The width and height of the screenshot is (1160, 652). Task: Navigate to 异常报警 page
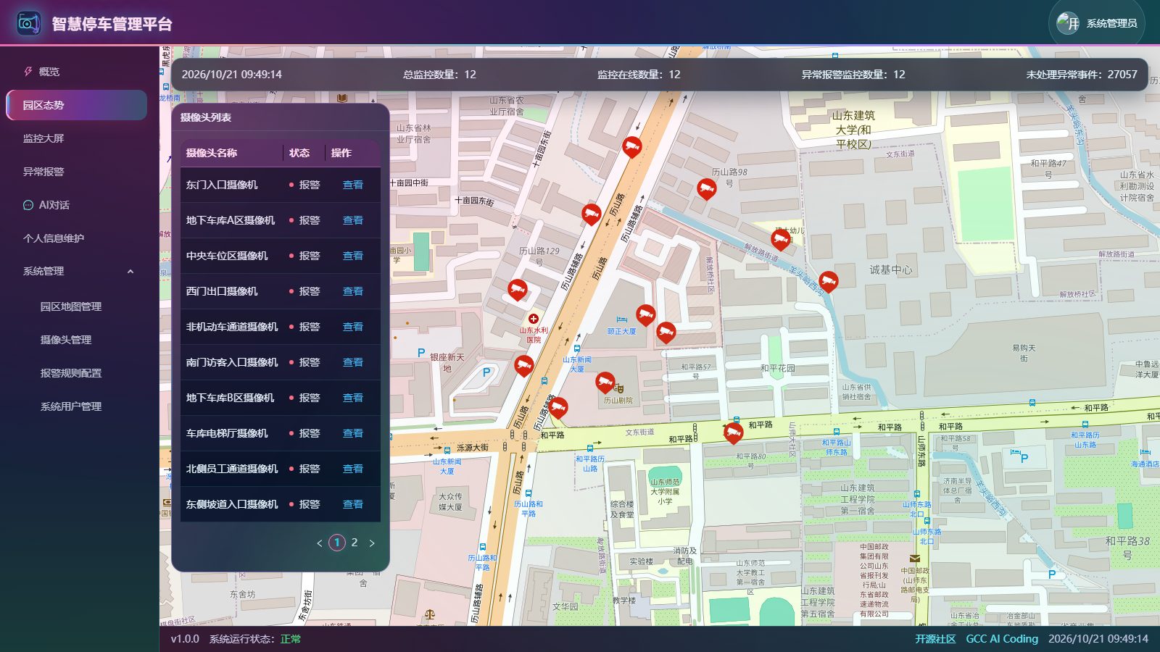click(x=77, y=172)
